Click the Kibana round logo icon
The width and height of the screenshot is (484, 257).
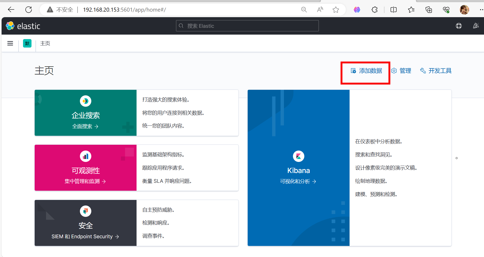point(298,156)
